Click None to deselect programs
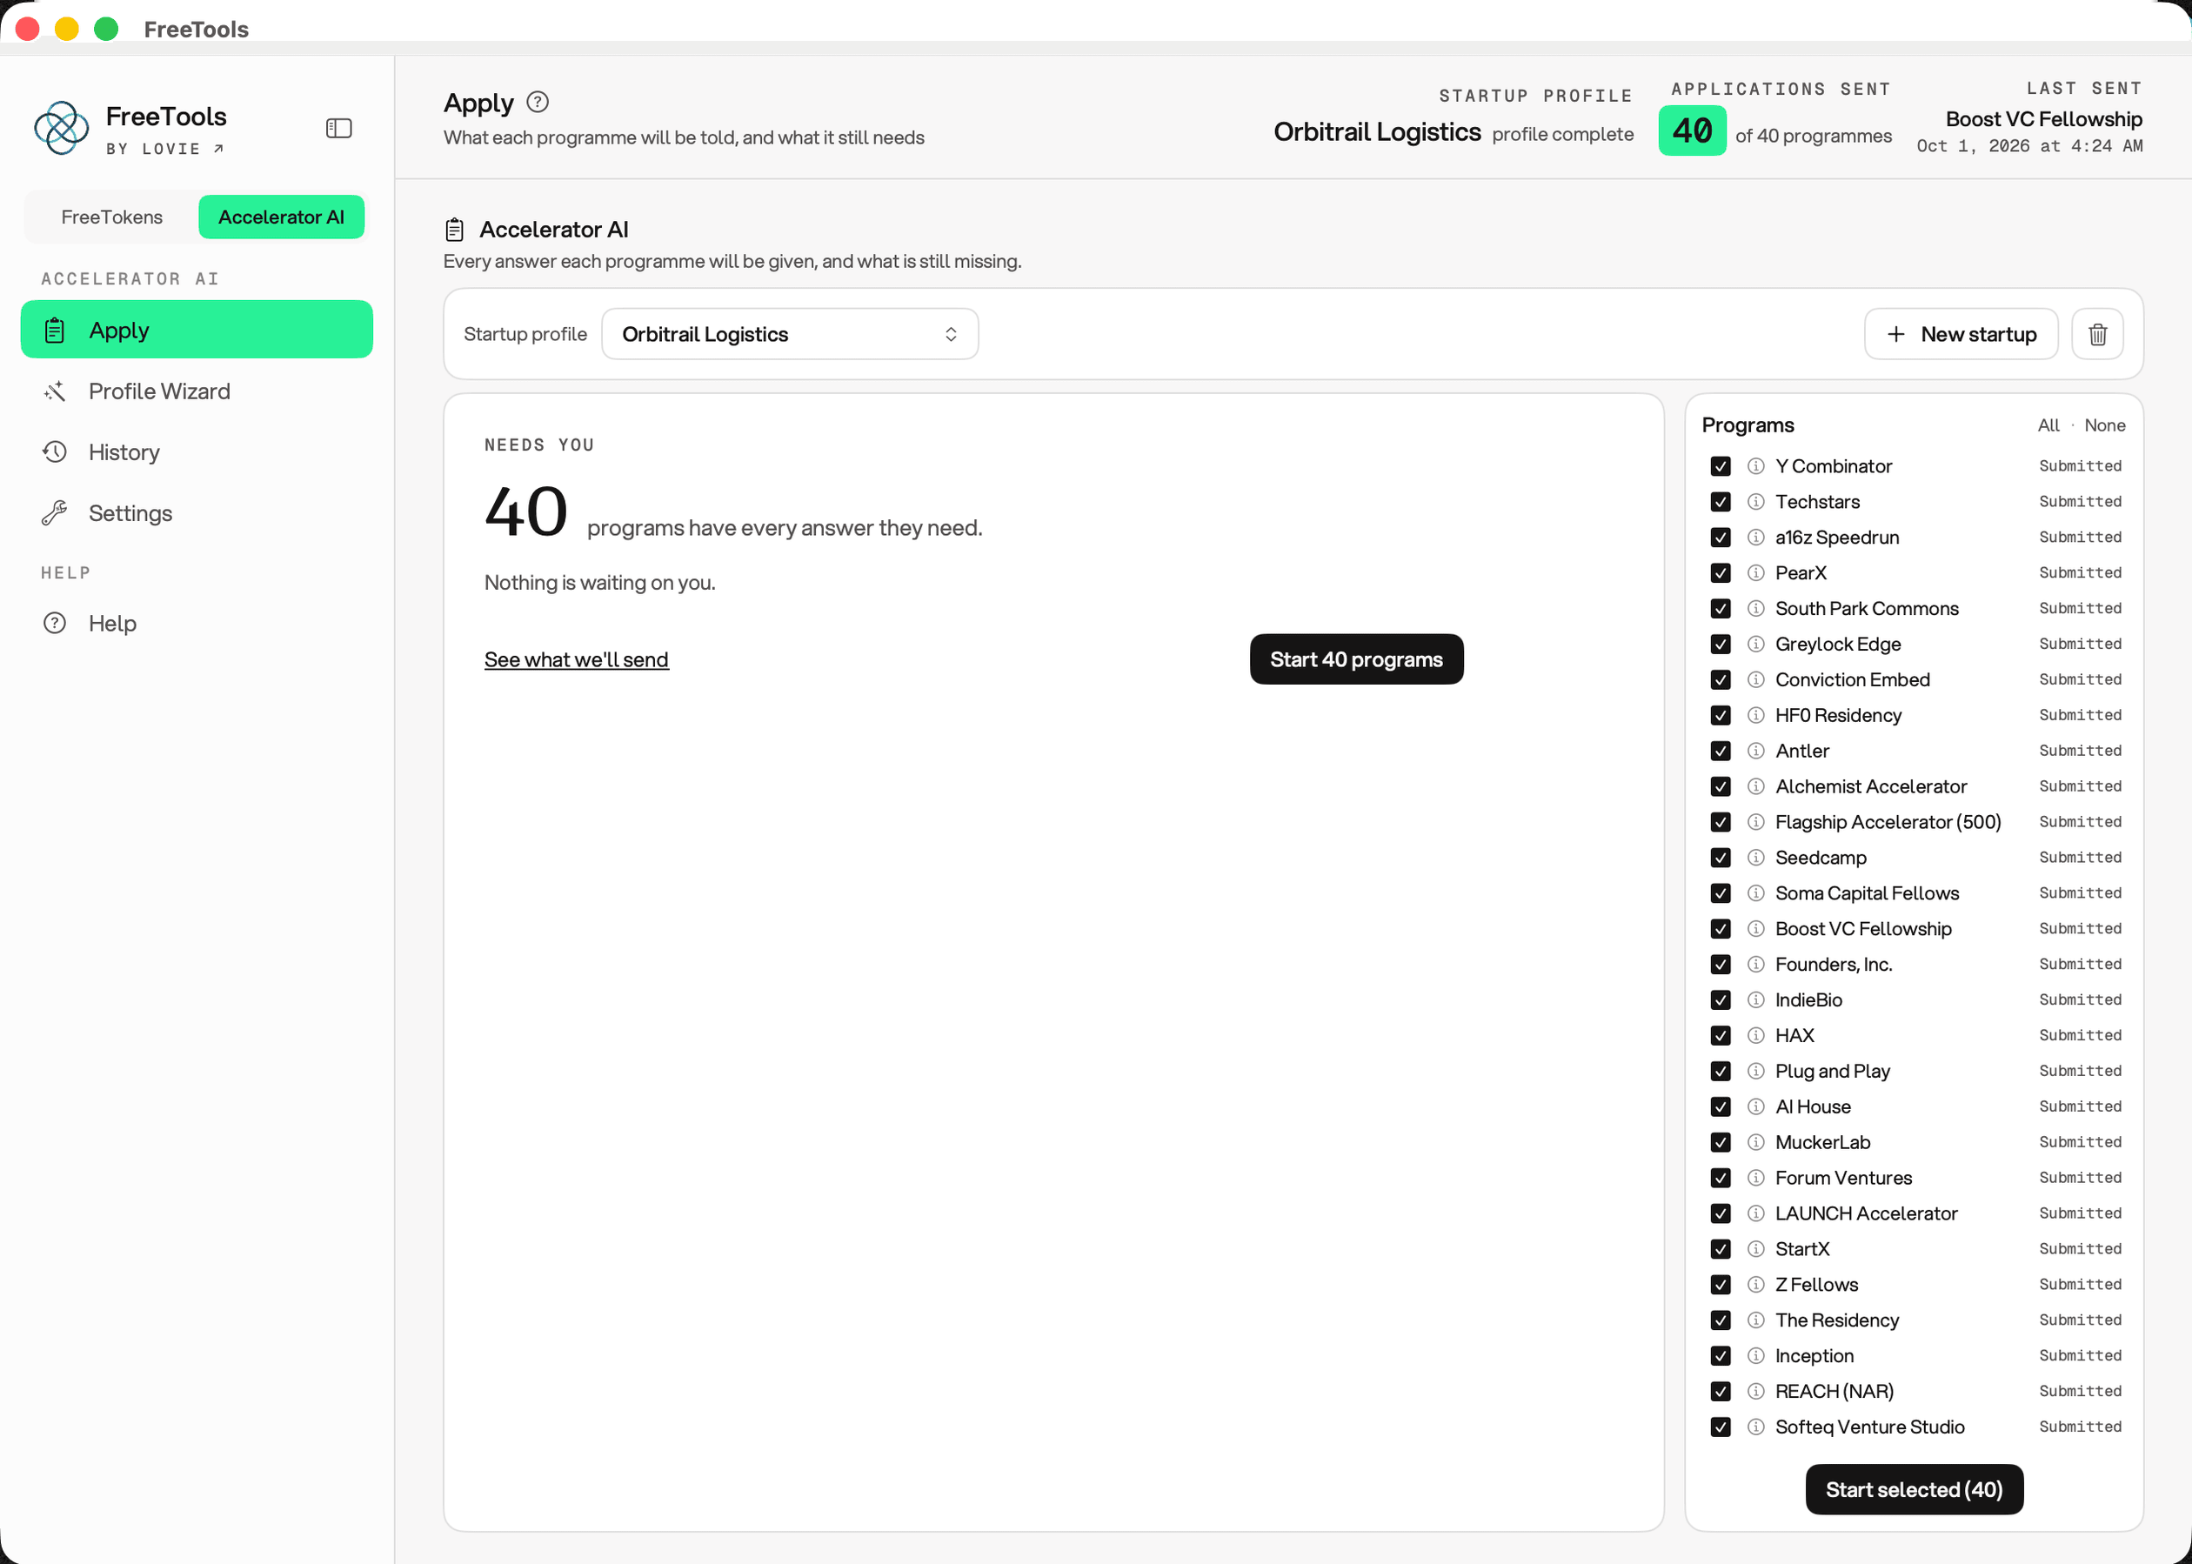2192x1564 pixels. pos(2104,425)
